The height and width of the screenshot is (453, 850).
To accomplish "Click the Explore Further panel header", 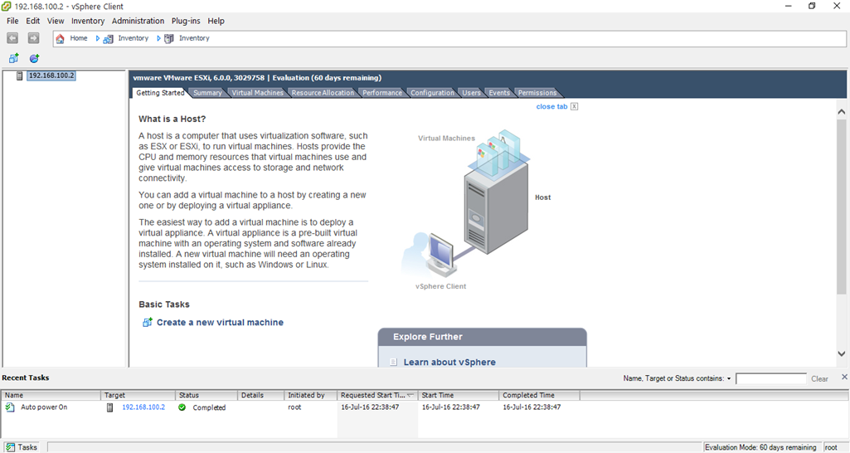I will pyautogui.click(x=483, y=337).
